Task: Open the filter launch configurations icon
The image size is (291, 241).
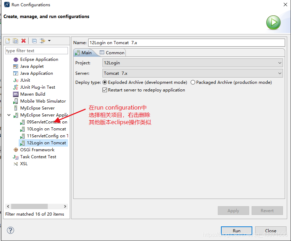Action: click(x=43, y=41)
